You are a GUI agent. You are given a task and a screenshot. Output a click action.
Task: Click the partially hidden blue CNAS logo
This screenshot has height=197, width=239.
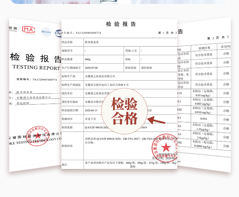[x=58, y=33]
